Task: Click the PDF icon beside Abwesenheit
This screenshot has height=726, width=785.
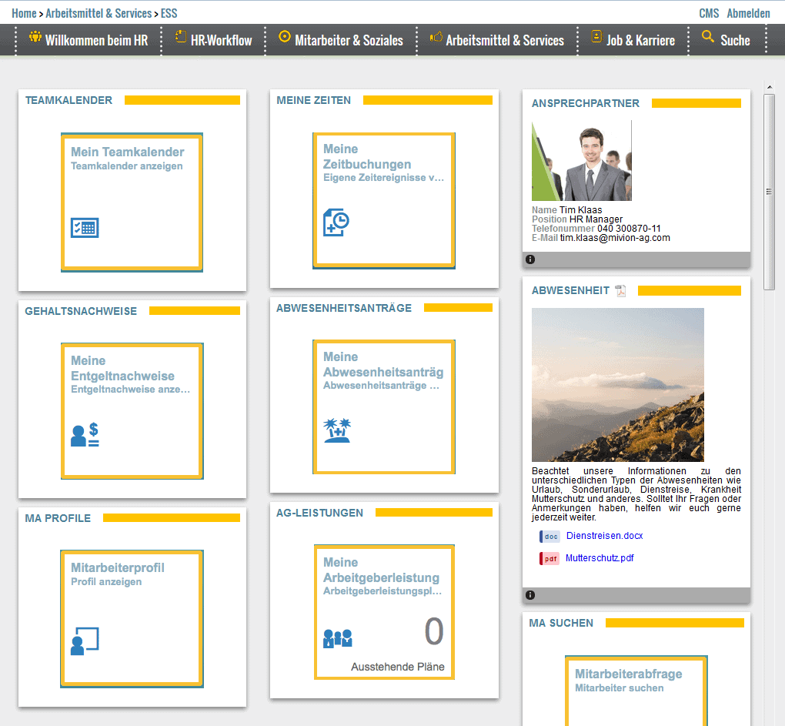Action: [x=620, y=291]
